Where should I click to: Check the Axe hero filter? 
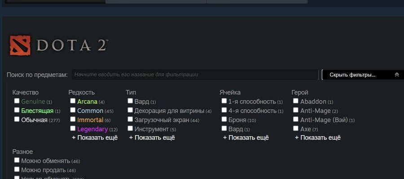(295, 128)
